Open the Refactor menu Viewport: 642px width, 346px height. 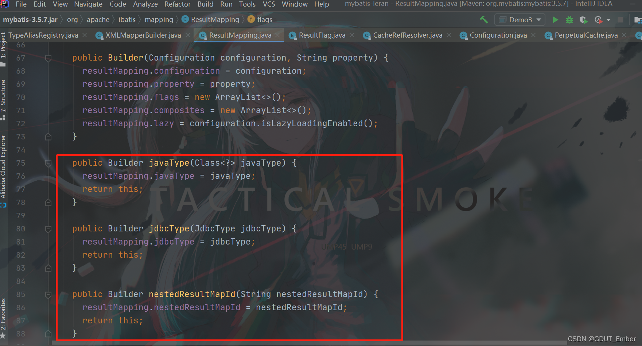(x=178, y=4)
